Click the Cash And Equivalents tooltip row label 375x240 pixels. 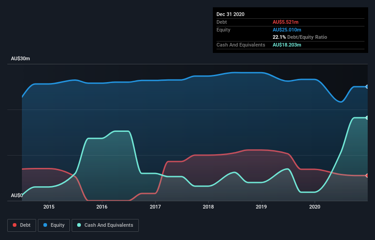tap(241, 45)
